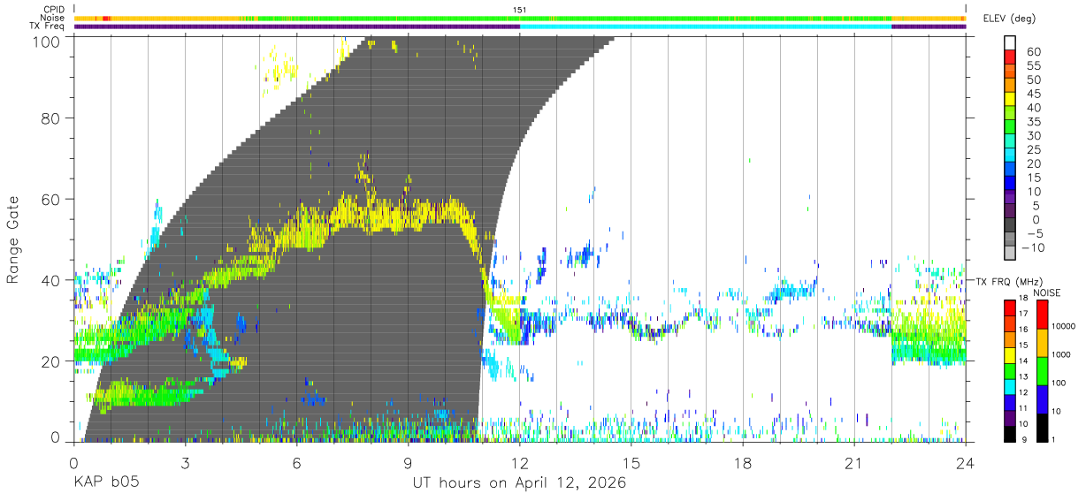This screenshot has width=1086, height=501.
Task: Click the 18 hour tick on UT axis
Action: click(x=743, y=463)
